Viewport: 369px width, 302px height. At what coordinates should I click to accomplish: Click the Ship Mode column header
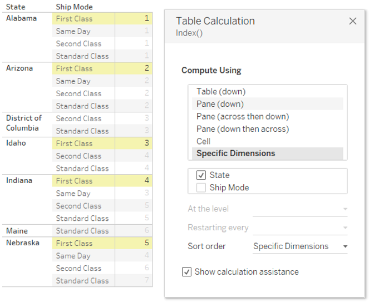tap(74, 7)
